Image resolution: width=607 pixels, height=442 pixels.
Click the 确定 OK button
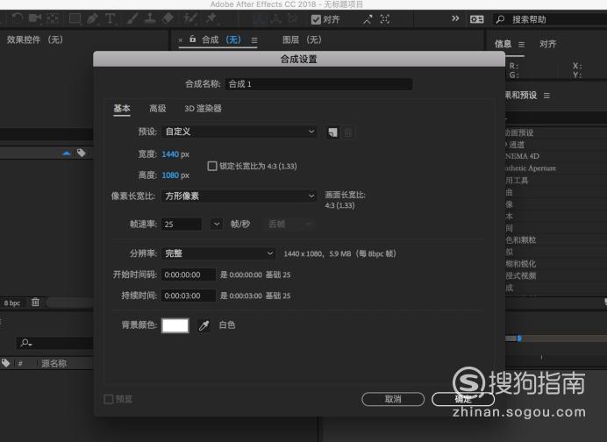pyautogui.click(x=463, y=399)
